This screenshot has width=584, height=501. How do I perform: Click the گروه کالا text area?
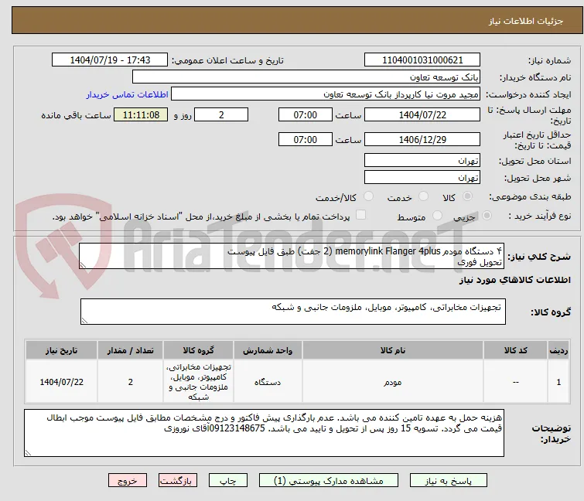[292, 312]
